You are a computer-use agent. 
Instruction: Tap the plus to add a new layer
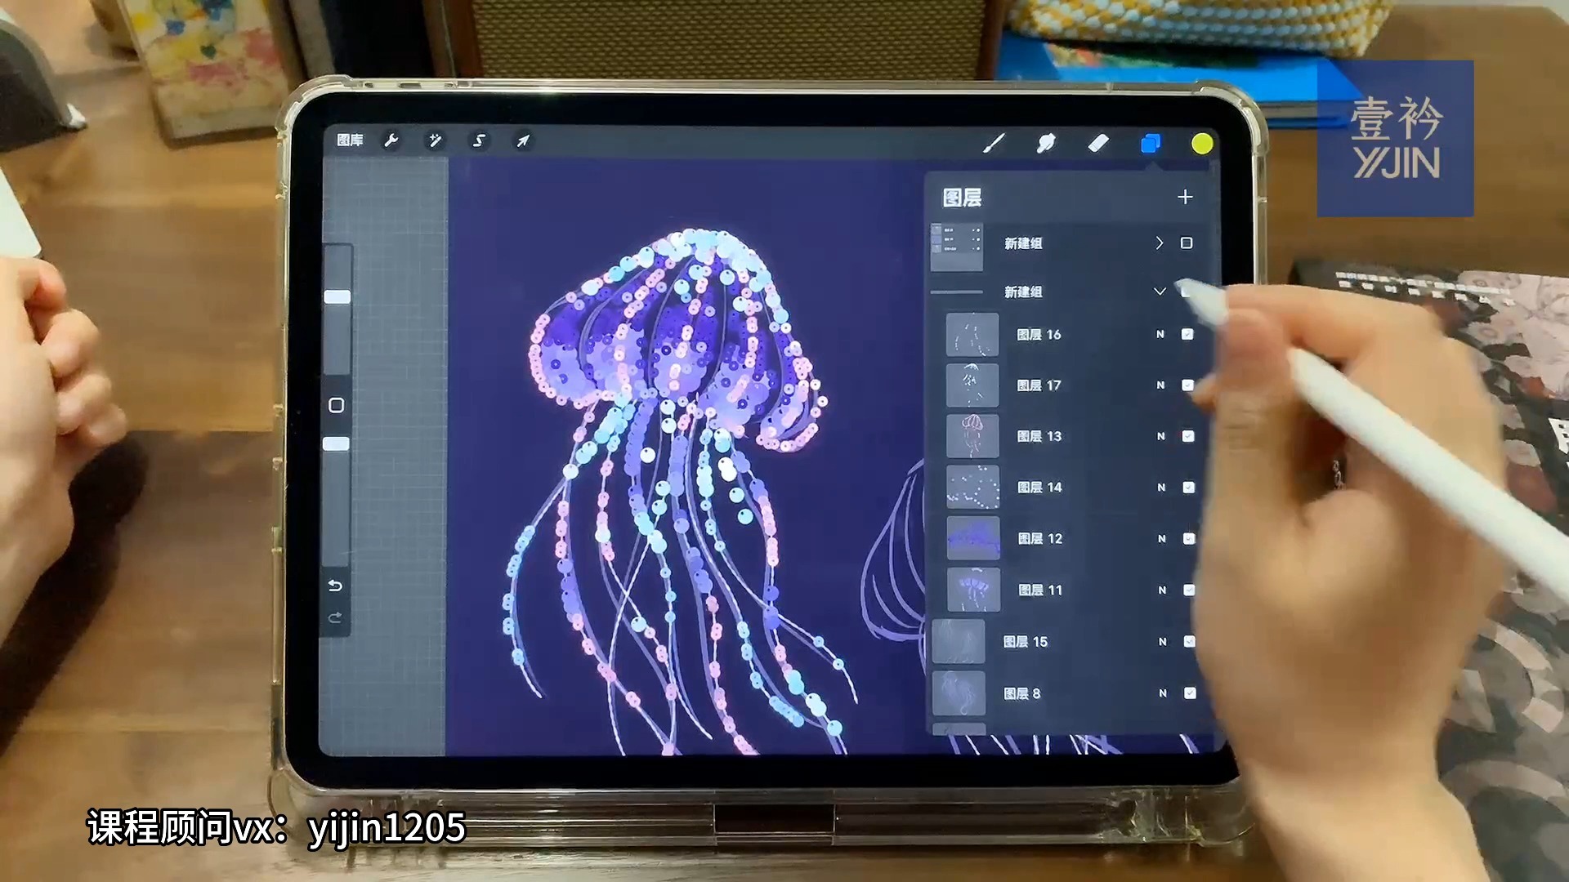point(1186,197)
